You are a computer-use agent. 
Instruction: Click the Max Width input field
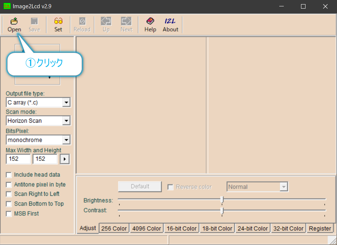point(18,159)
